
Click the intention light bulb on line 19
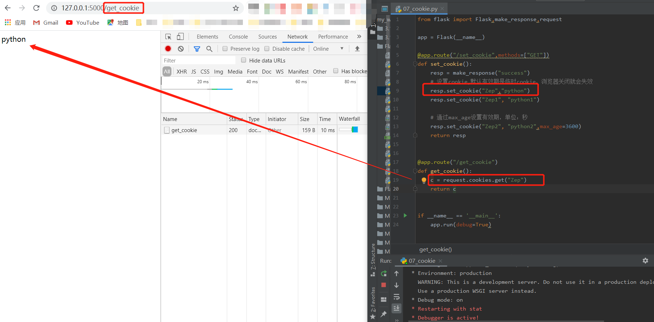click(x=424, y=180)
